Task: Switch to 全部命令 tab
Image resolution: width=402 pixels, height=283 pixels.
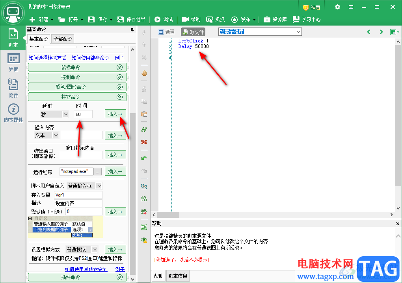Action: (x=63, y=39)
